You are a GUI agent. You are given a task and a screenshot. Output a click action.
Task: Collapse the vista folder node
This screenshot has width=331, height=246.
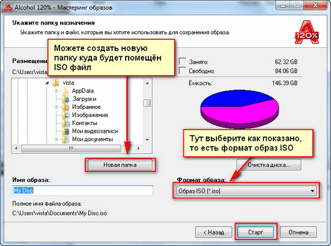click(47, 83)
